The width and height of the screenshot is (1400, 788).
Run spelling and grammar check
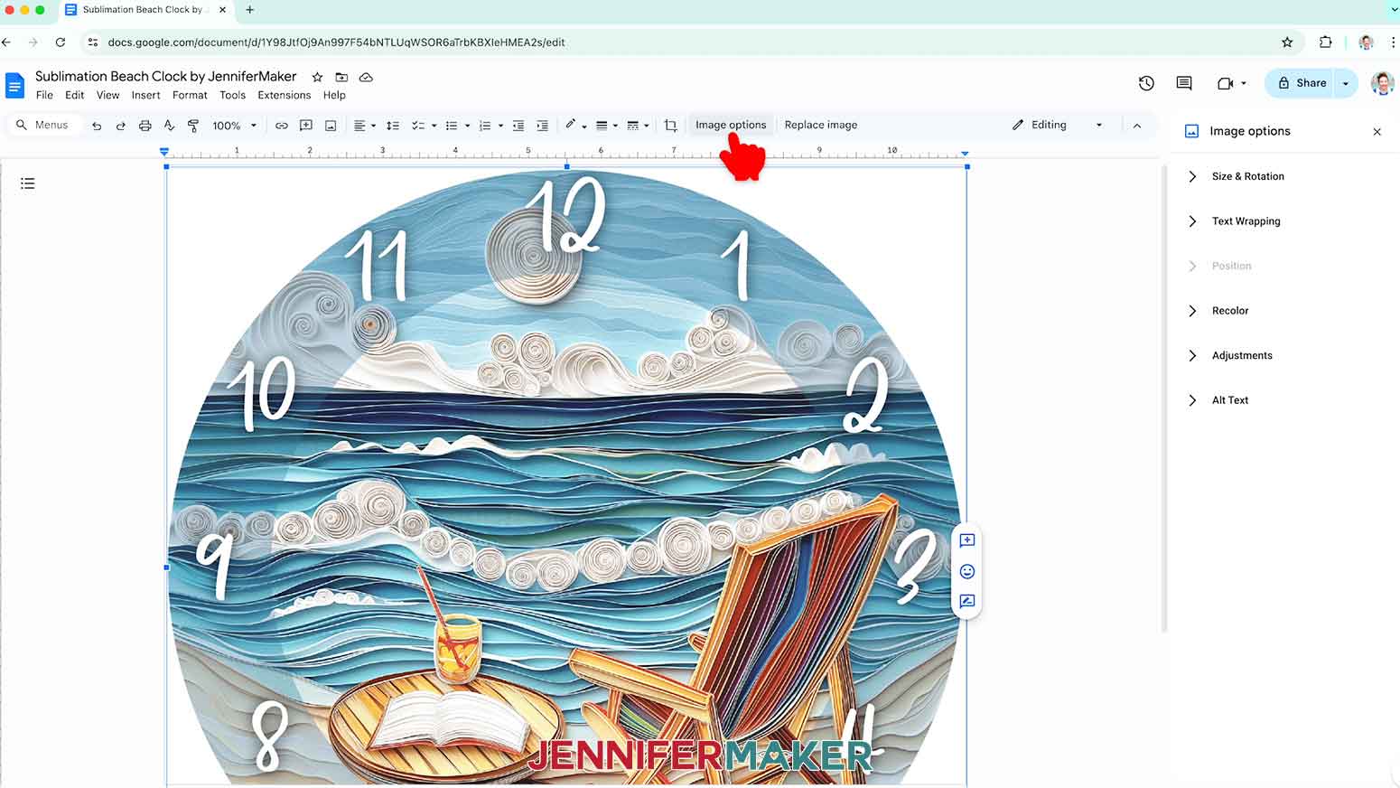169,126
